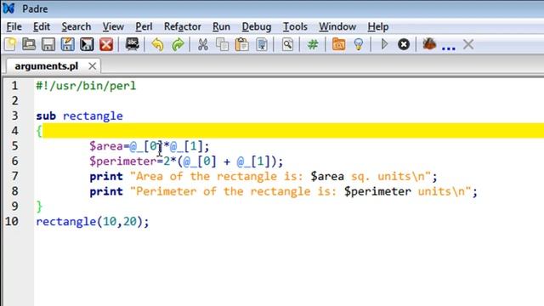Click line number 10 in the margin
544x306 pixels.
[x=11, y=221]
